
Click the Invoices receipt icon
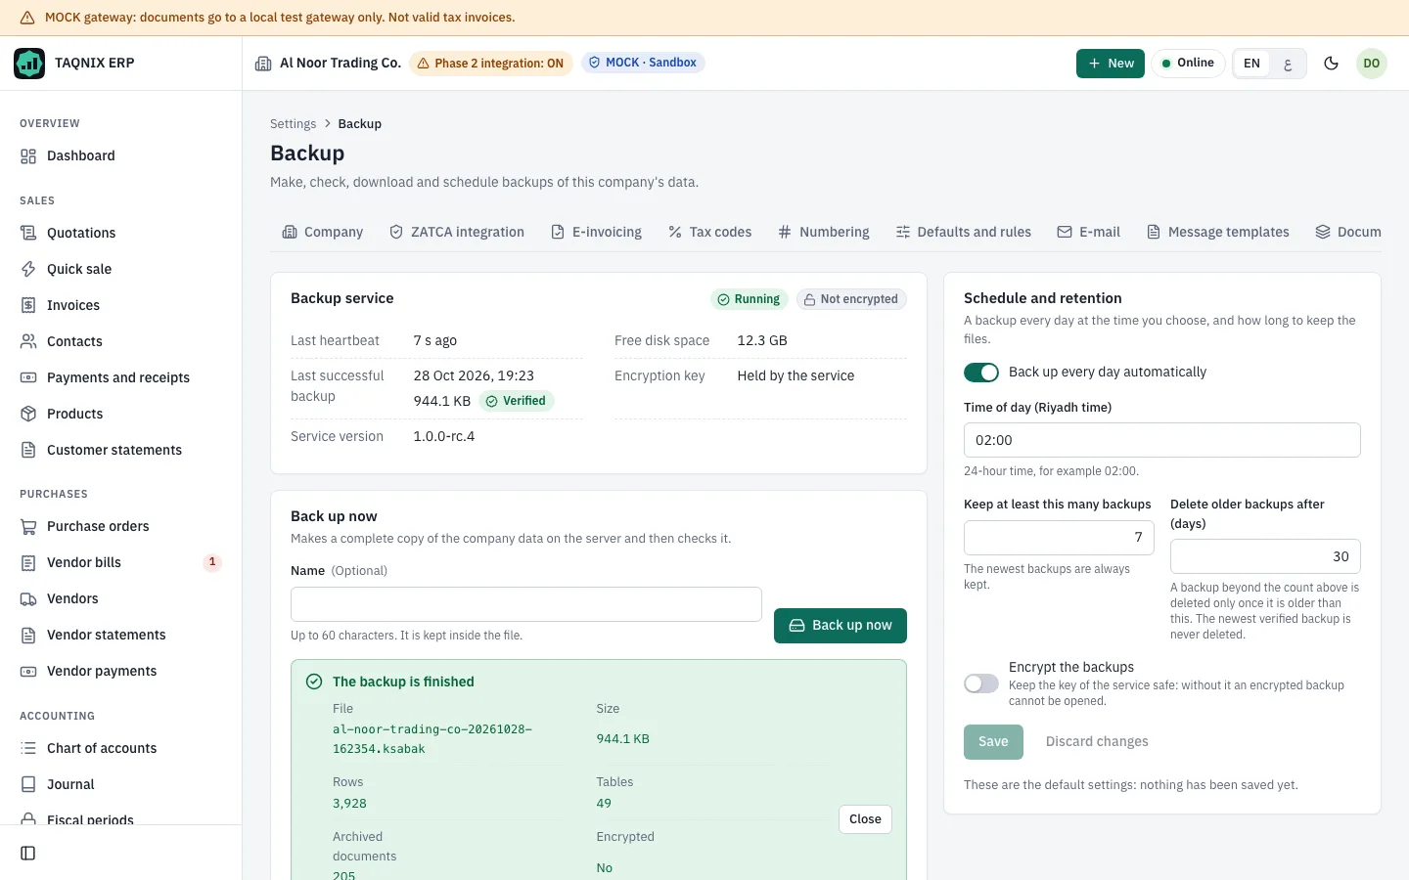click(28, 306)
